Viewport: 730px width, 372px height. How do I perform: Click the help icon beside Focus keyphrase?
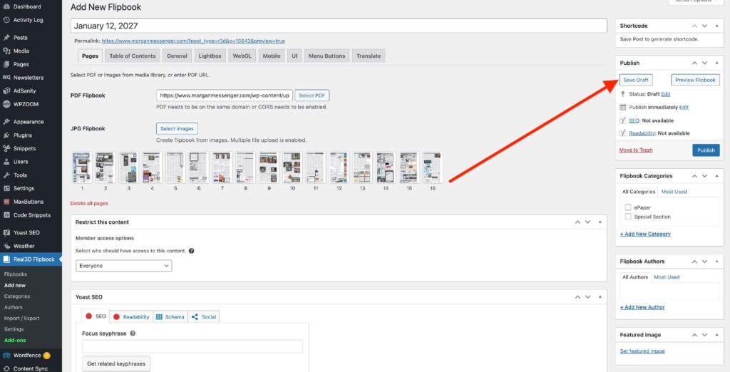[x=133, y=334]
